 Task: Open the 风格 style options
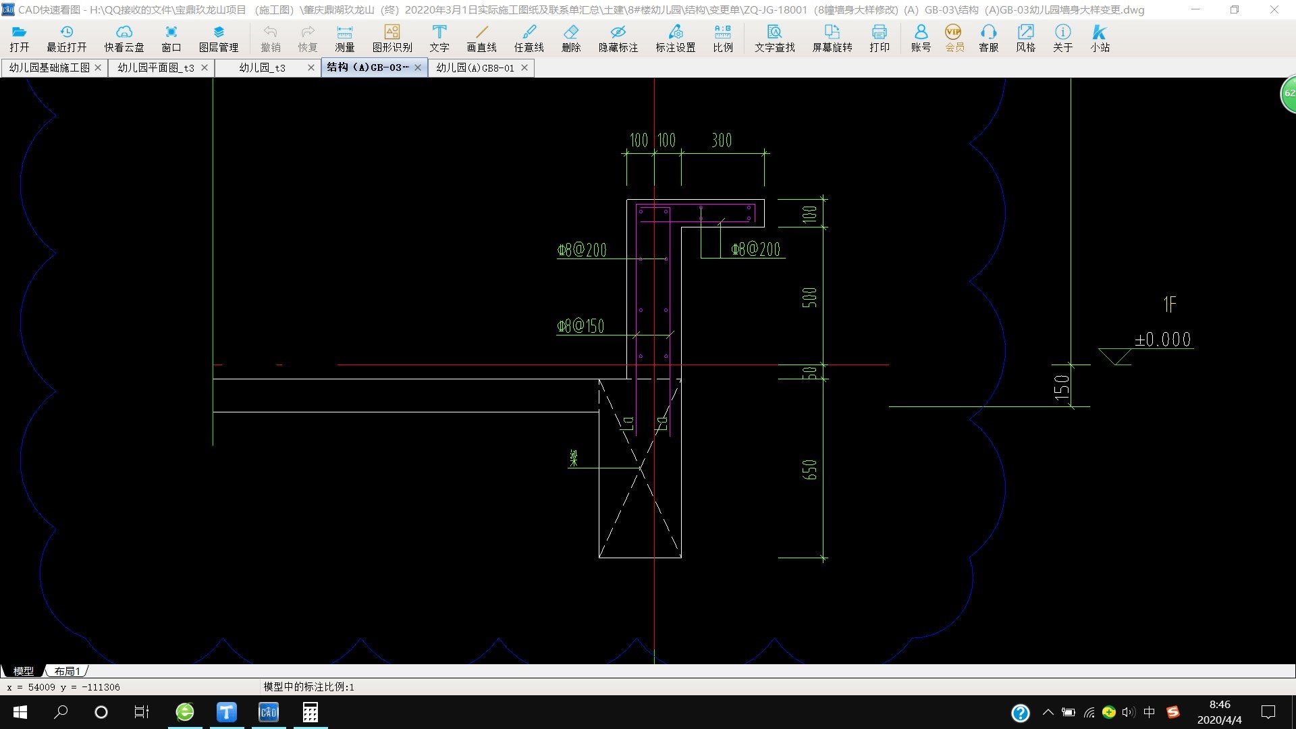(1026, 38)
